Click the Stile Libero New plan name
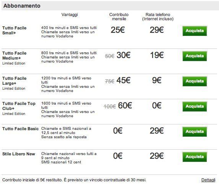Image resolution: width=219 pixels, height=184 pixels. [x=19, y=154]
